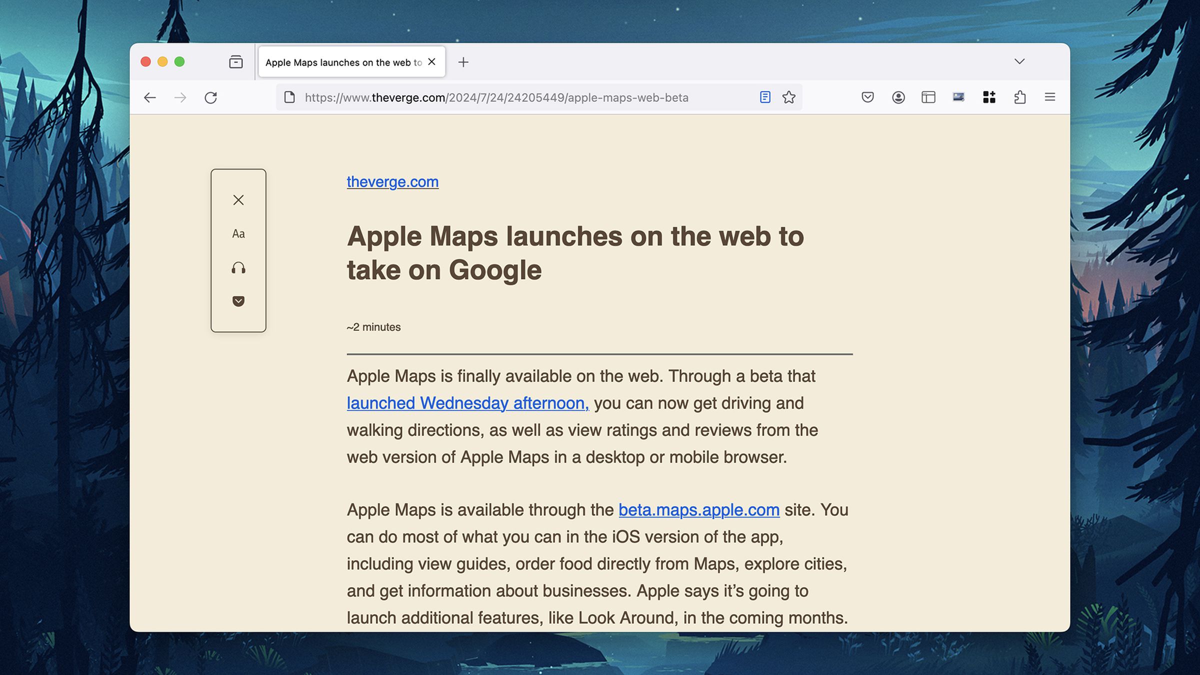Open the list-all-tabs chevron dropdown
Image resolution: width=1200 pixels, height=675 pixels.
coord(1019,61)
